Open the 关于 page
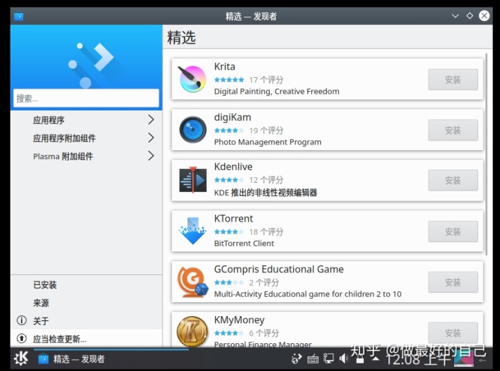This screenshot has width=500, height=371. (x=86, y=320)
